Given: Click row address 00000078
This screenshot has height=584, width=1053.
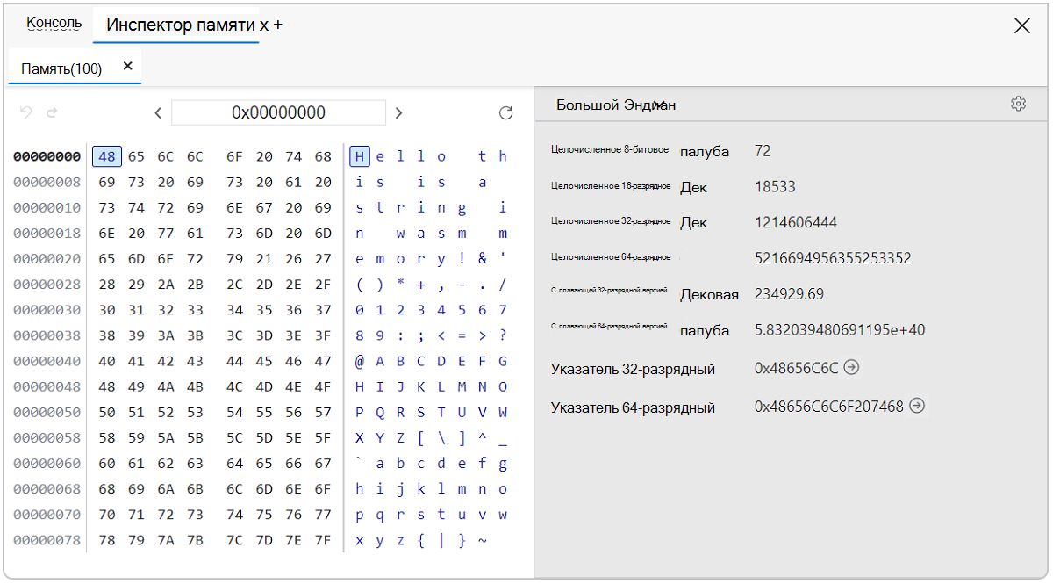Looking at the screenshot, I should coord(47,540).
